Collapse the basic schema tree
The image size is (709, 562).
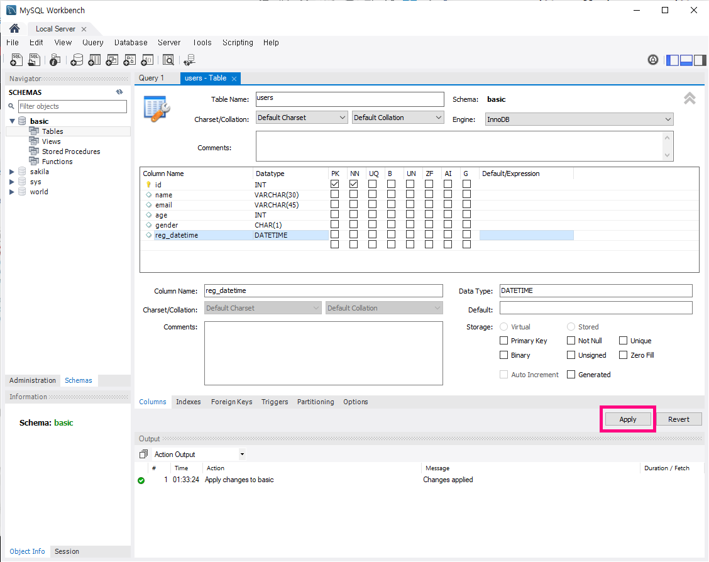pos(12,121)
